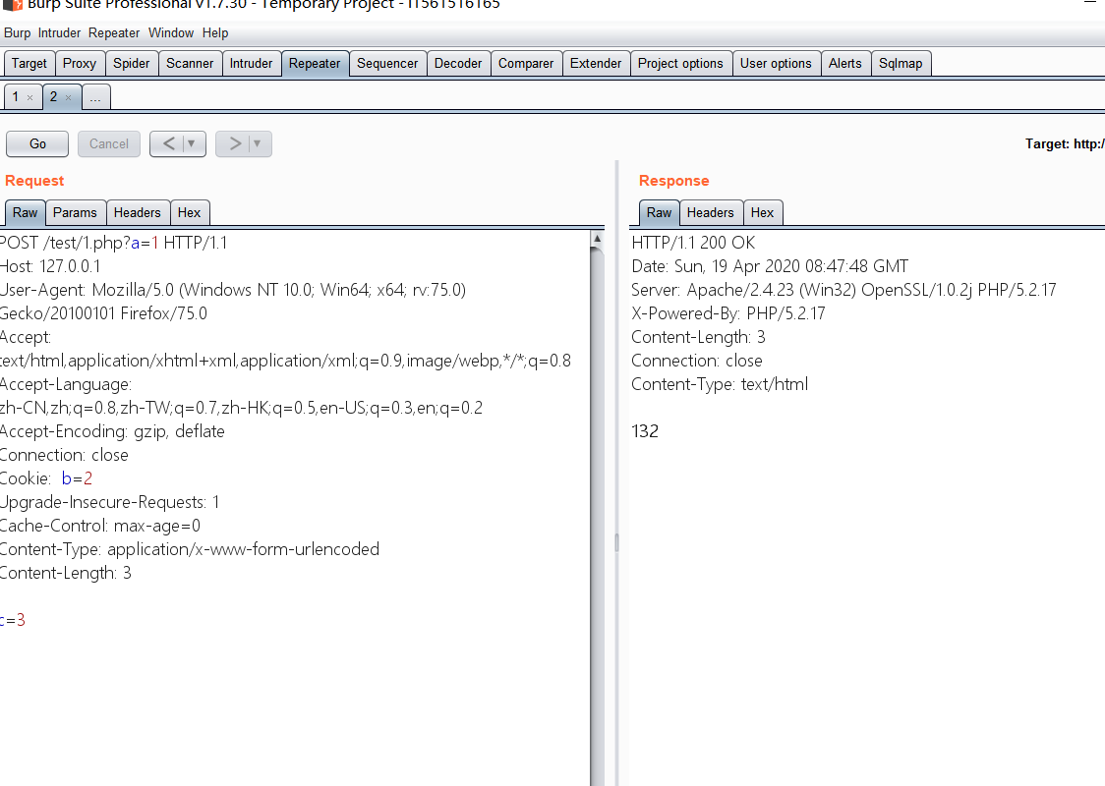Switch to the Target tab
Screen dimensions: 1105x786
coord(29,64)
